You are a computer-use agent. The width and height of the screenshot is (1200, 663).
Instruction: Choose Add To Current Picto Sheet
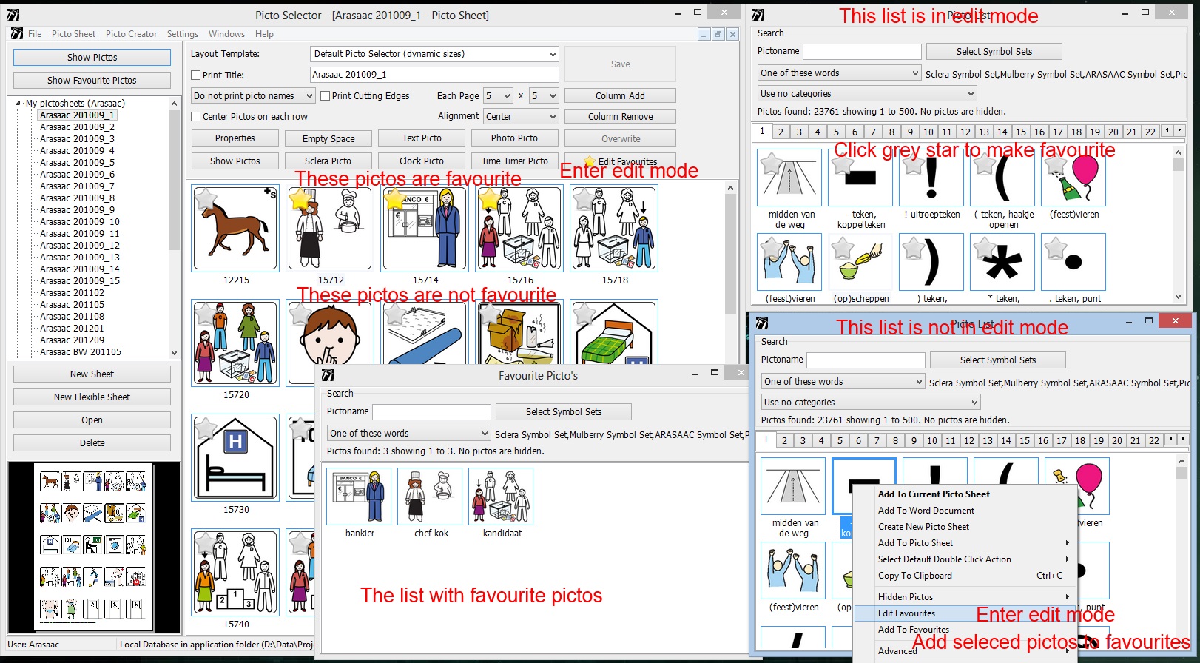(934, 494)
